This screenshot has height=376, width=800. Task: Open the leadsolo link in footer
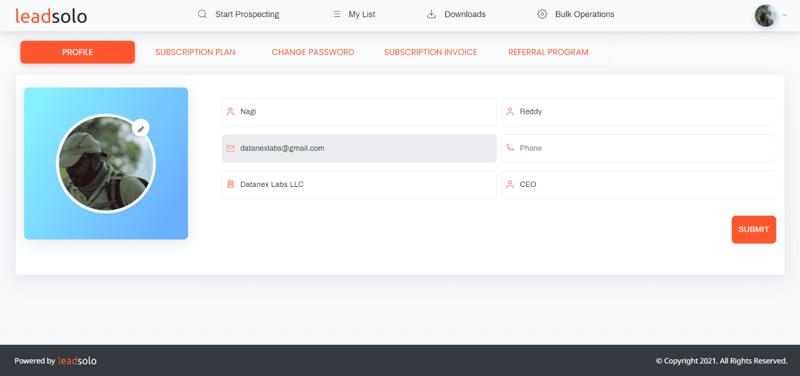77,360
